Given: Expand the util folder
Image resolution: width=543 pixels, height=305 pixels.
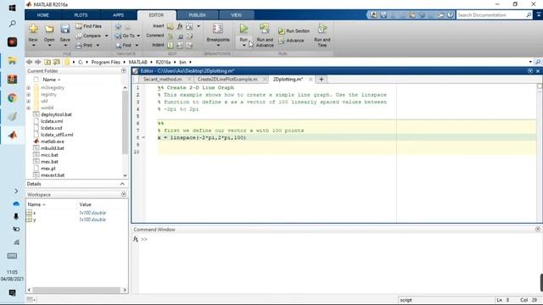Looking at the screenshot, I should click(28, 101).
